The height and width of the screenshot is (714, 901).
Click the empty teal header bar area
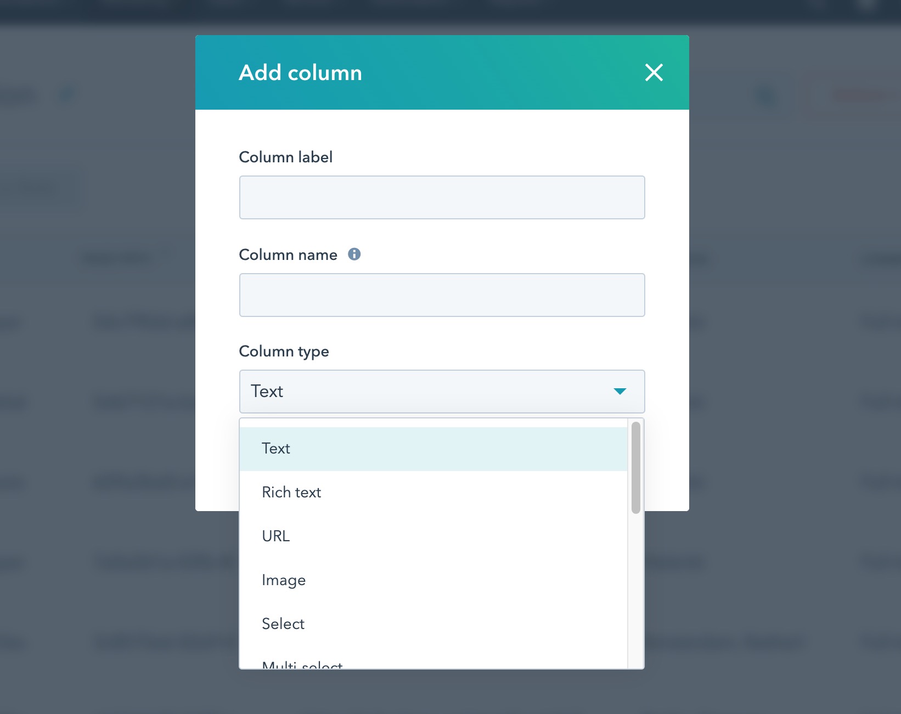click(x=494, y=72)
